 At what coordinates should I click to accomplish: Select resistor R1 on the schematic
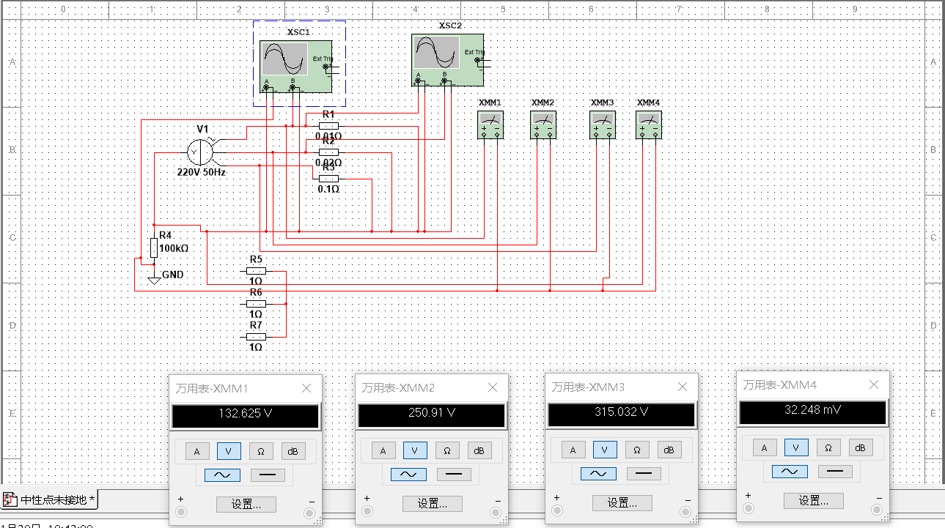pyautogui.click(x=328, y=125)
